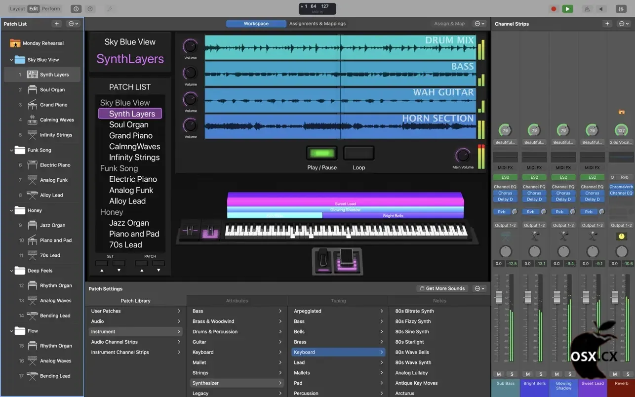Click the Get More Sounds button
This screenshot has height=397, width=635.
tap(442, 288)
